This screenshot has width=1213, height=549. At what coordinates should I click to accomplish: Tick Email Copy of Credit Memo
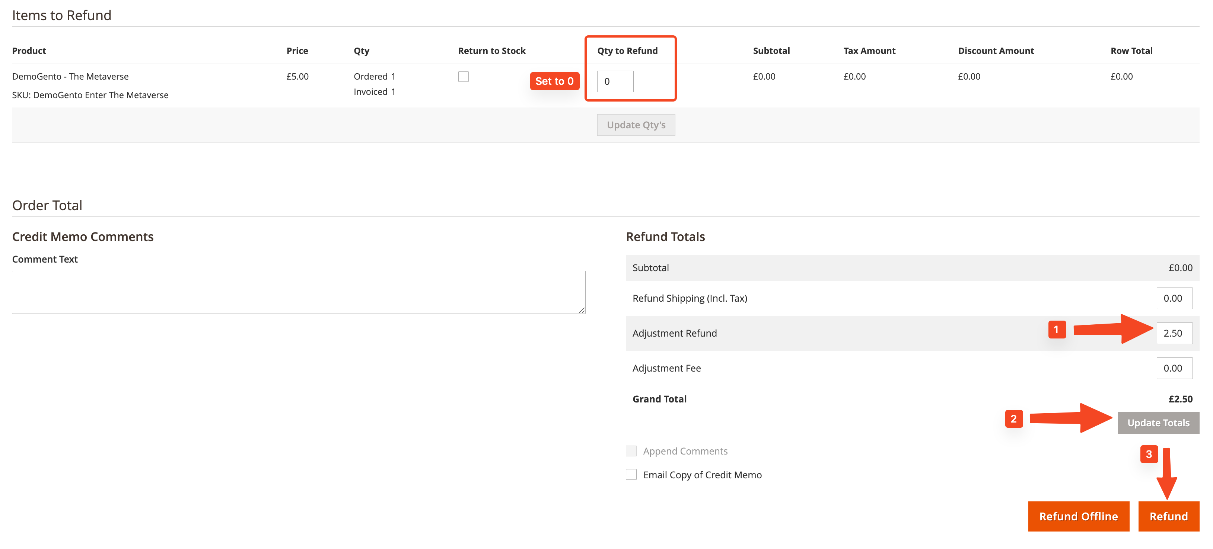(x=631, y=474)
